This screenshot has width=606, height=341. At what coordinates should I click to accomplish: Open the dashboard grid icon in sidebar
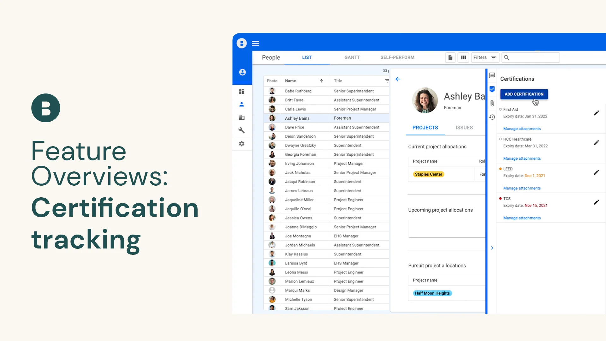point(242,91)
